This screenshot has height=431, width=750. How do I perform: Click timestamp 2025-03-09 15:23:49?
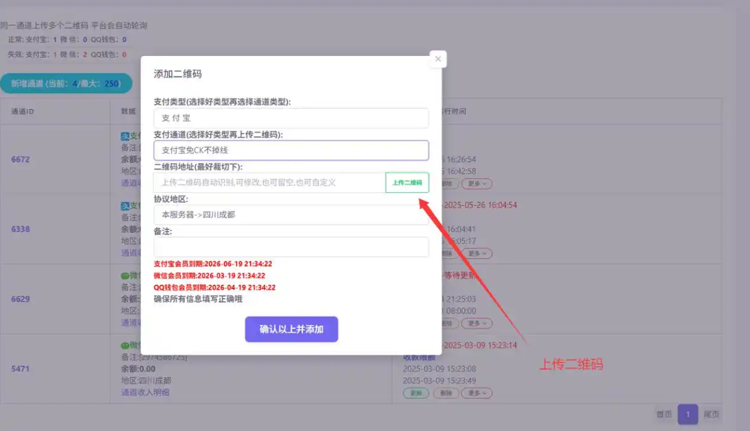coord(439,381)
